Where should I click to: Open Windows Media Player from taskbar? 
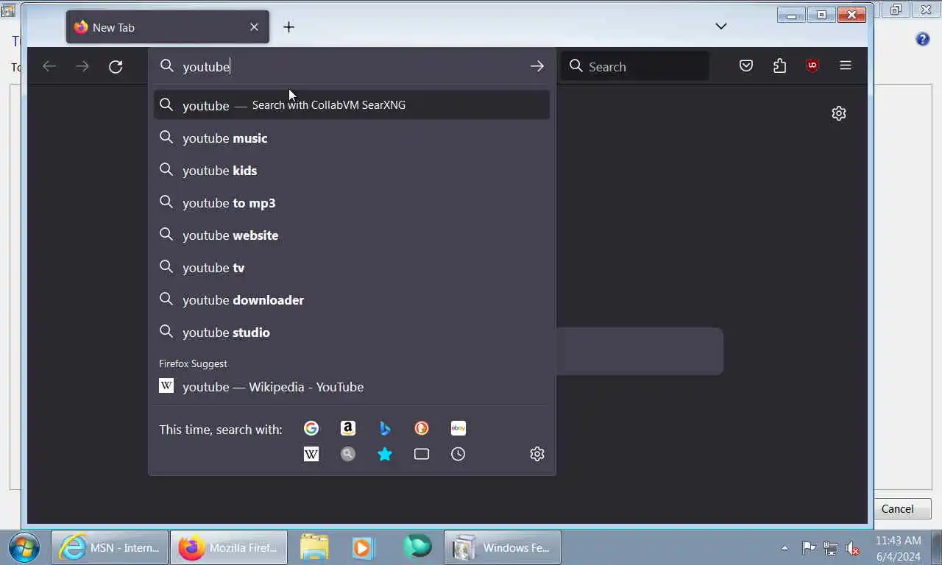click(x=364, y=548)
